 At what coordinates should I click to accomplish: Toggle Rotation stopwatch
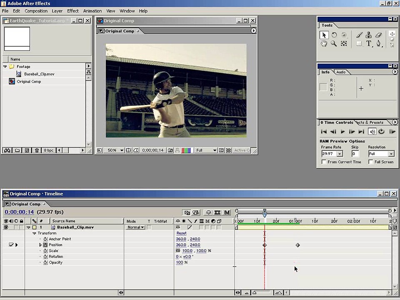[x=45, y=257]
